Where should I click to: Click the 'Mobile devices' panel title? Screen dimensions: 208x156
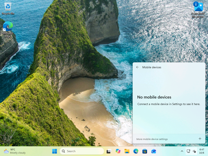152,67
